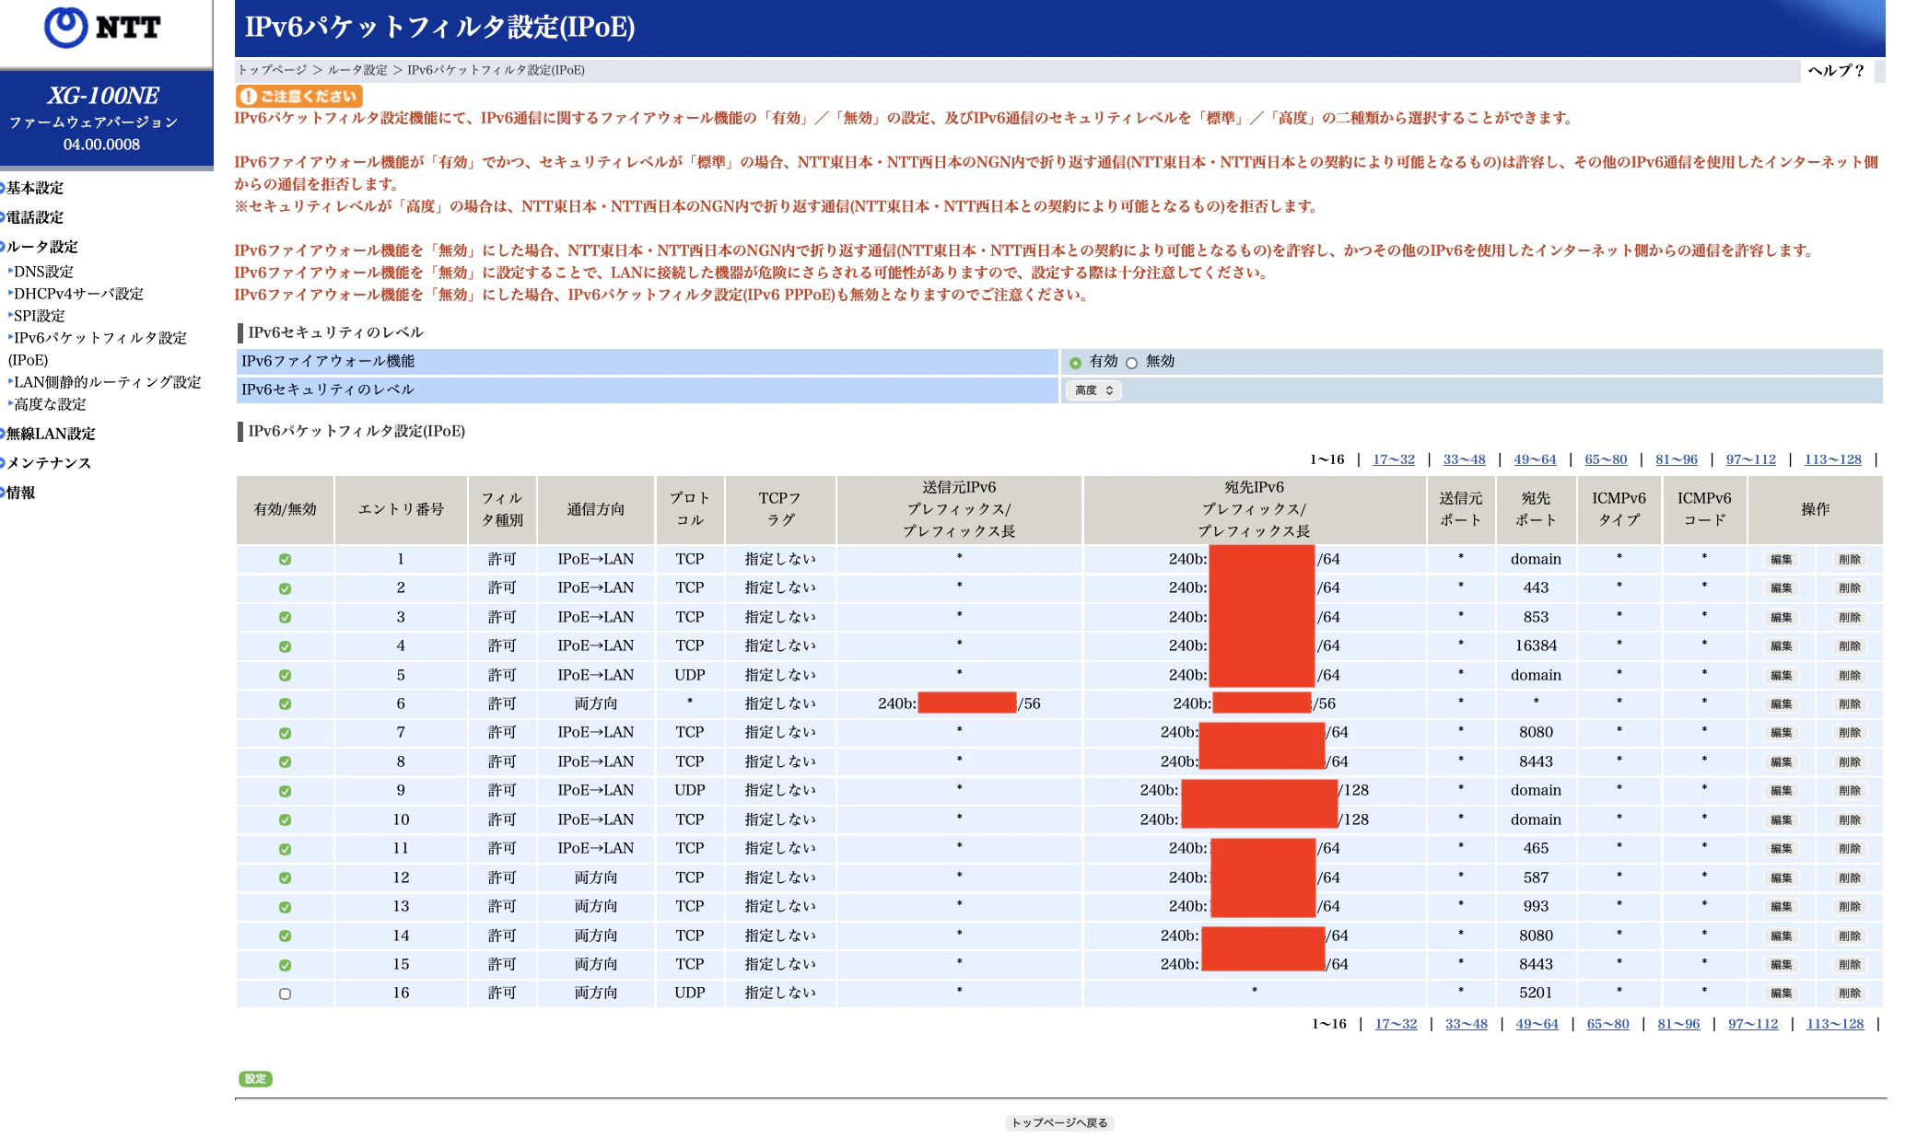The width and height of the screenshot is (1917, 1139).
Task: Click port value 16384 in entry 4
Action: tap(1536, 646)
